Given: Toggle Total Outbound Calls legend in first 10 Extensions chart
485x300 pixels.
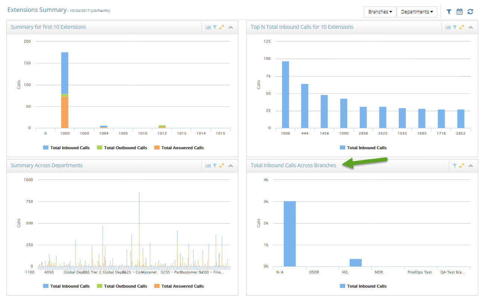Looking at the screenshot, I should [122, 148].
